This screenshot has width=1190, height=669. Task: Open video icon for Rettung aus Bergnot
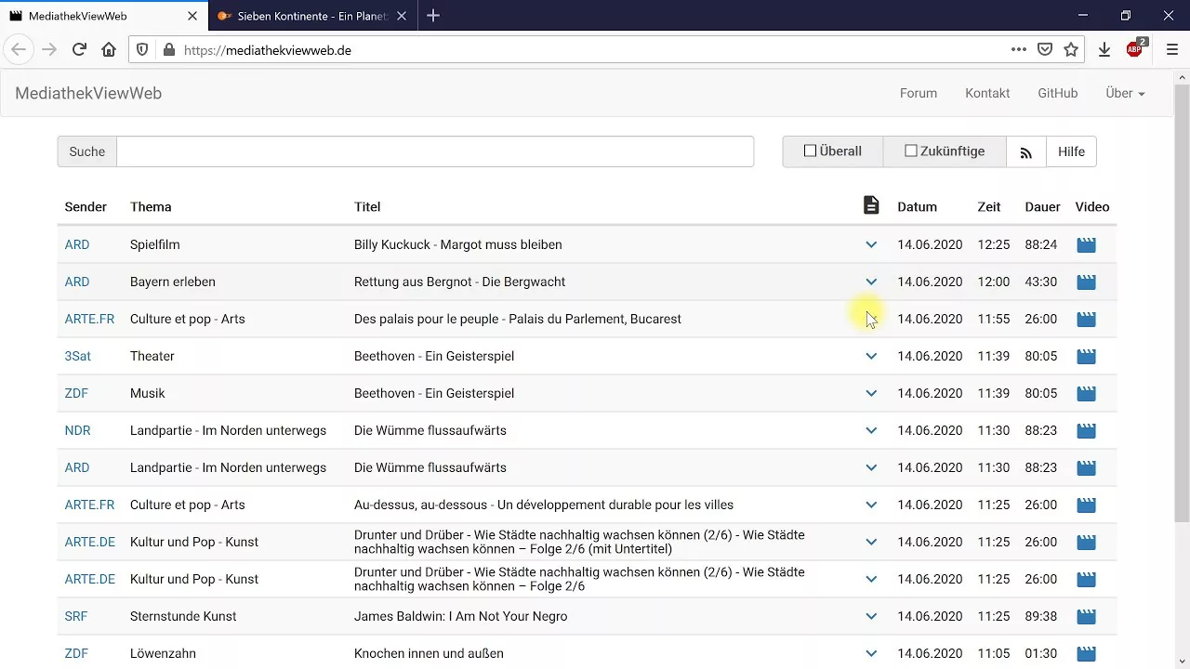click(x=1086, y=282)
